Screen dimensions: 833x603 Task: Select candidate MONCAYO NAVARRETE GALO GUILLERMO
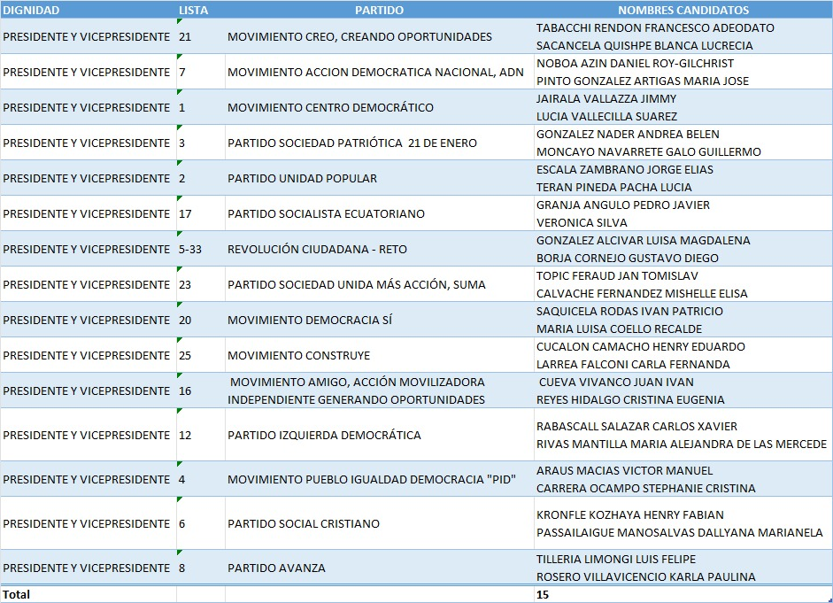coord(649,152)
